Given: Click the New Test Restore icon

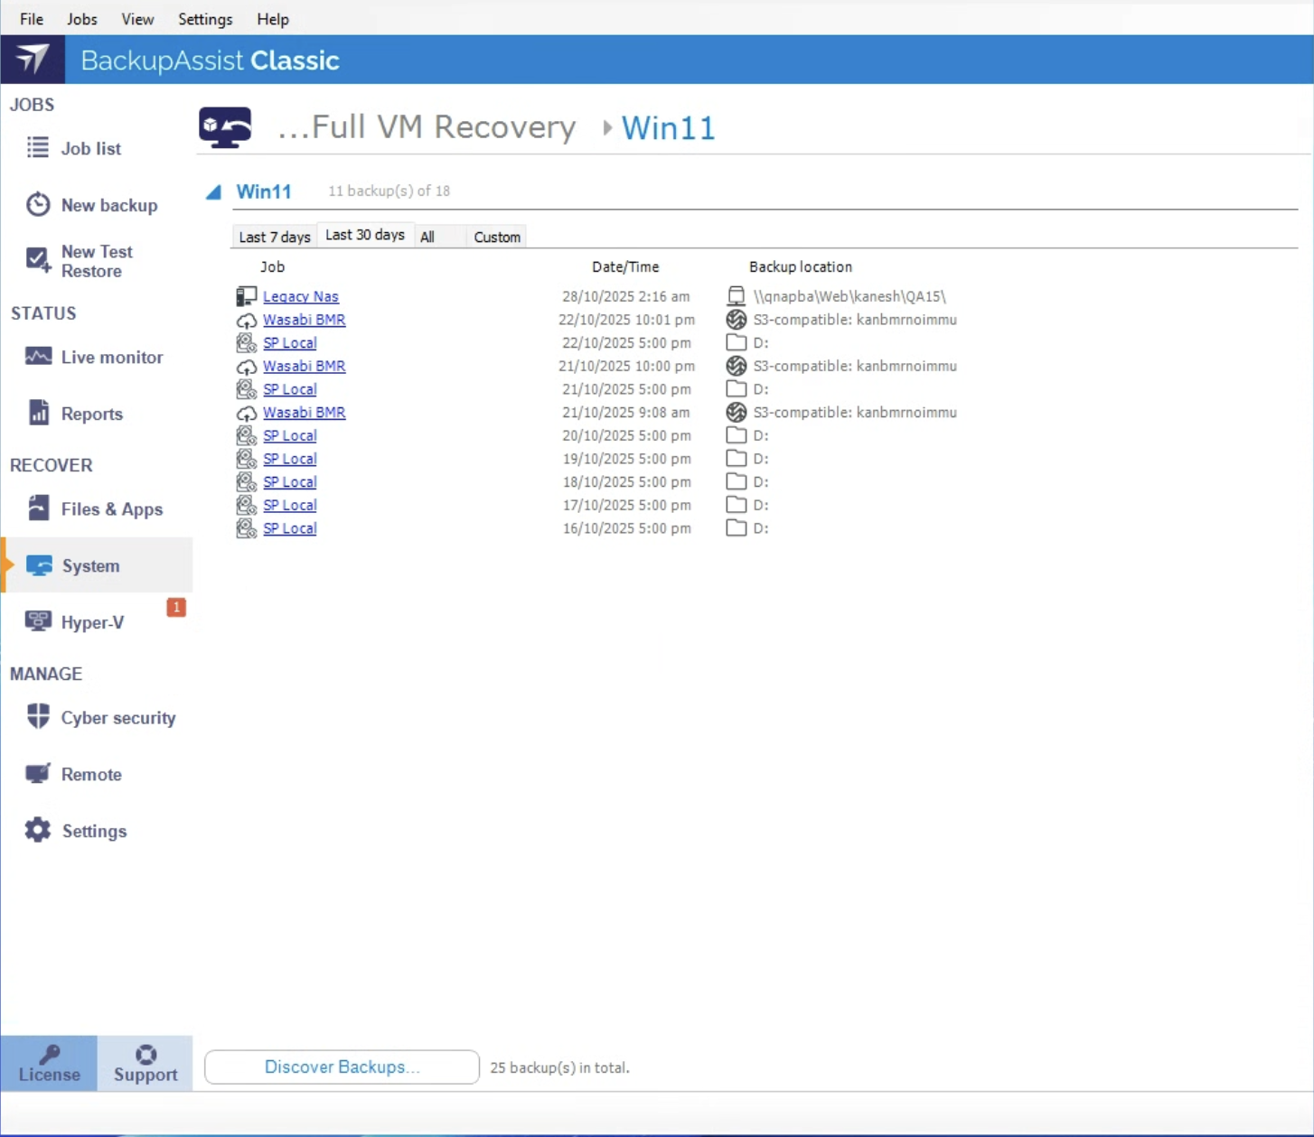Looking at the screenshot, I should pyautogui.click(x=38, y=260).
